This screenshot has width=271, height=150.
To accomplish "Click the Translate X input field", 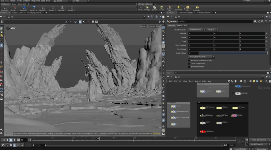I will pyautogui.click(x=201, y=33).
